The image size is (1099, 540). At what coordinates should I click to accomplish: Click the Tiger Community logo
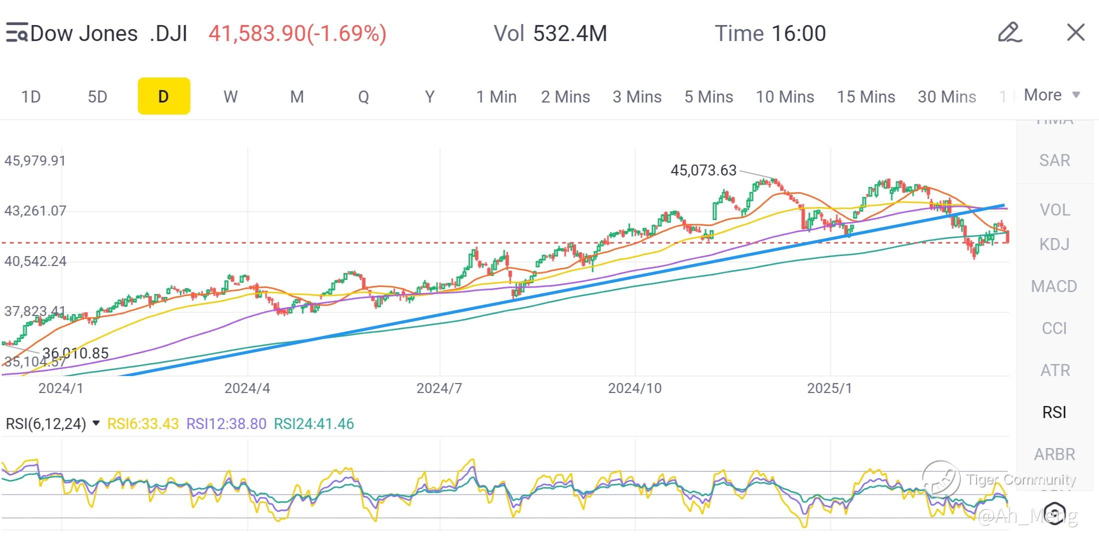(941, 478)
